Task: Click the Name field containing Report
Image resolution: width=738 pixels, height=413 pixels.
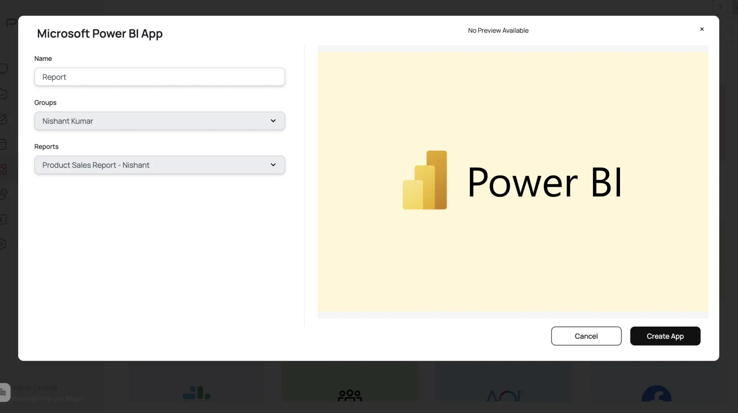Action: pos(160,77)
